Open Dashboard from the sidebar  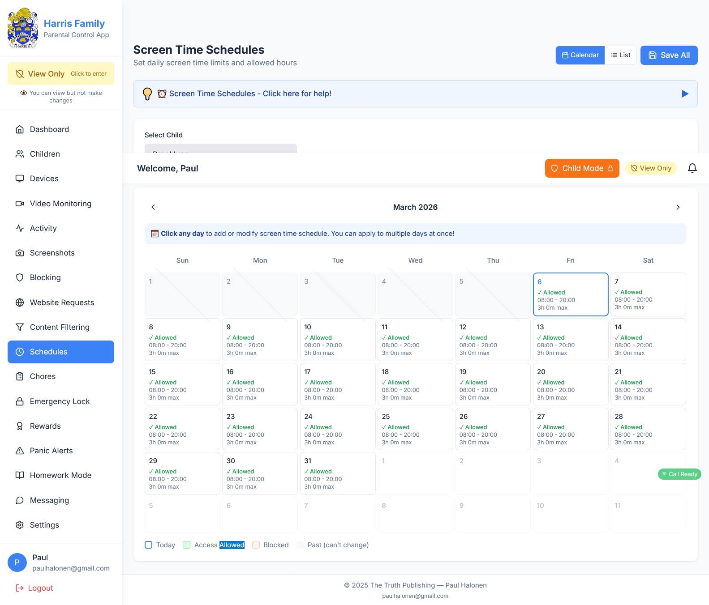coord(61,129)
